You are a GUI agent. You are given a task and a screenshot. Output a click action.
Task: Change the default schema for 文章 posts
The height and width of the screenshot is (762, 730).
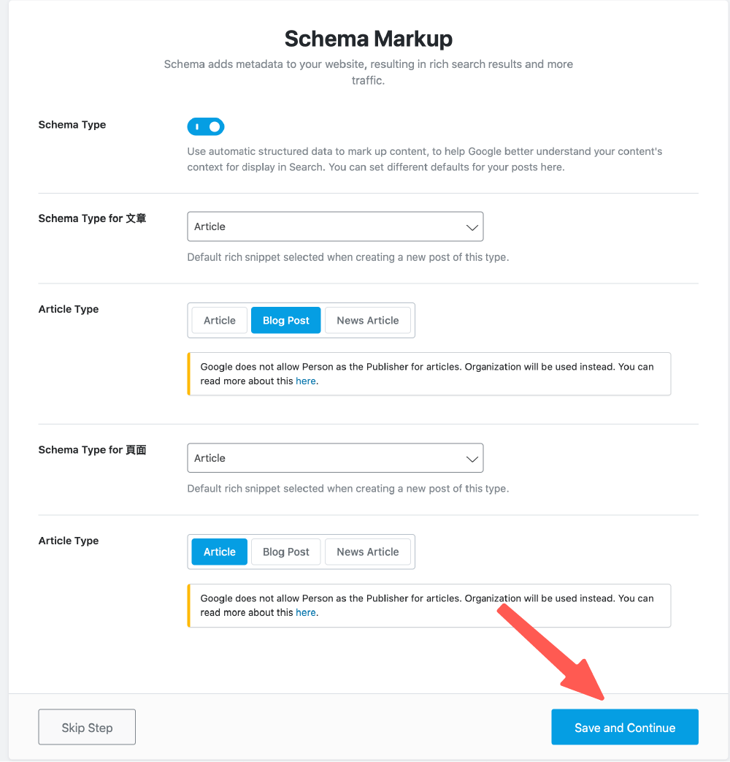coord(335,226)
